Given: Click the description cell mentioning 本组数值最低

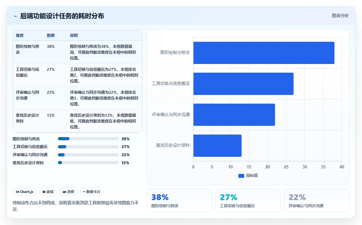Looking at the screenshot, I should point(103,121).
